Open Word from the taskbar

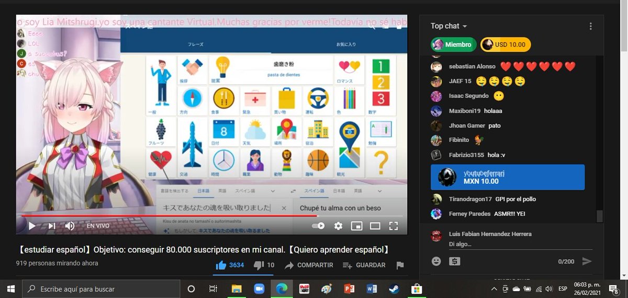372,289
